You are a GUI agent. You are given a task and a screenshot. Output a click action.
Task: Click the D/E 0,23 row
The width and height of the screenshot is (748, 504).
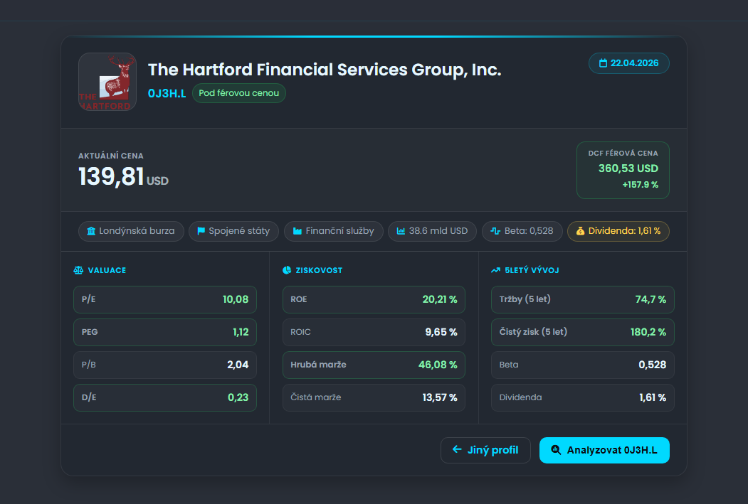pos(165,397)
